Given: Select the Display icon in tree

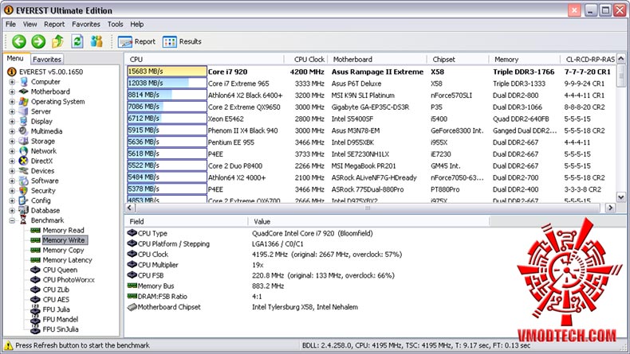Looking at the screenshot, I should point(24,121).
